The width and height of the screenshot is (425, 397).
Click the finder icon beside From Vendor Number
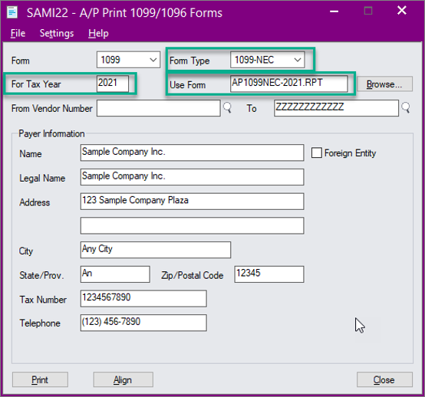pos(227,108)
